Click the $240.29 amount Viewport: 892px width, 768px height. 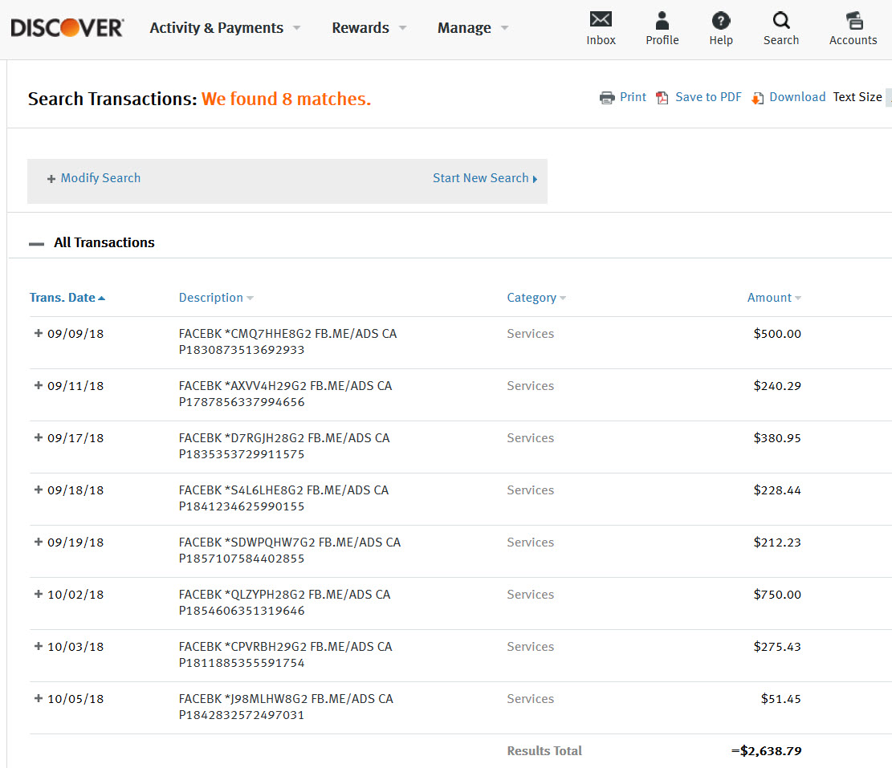click(x=777, y=386)
